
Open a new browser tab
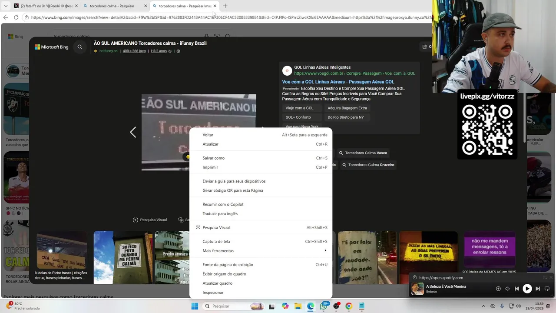pos(225,6)
